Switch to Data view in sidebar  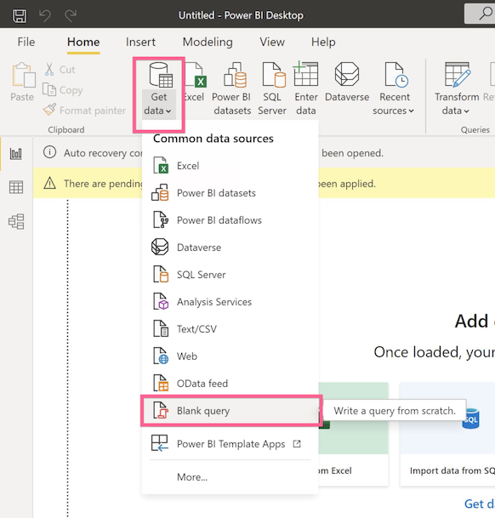click(16, 187)
